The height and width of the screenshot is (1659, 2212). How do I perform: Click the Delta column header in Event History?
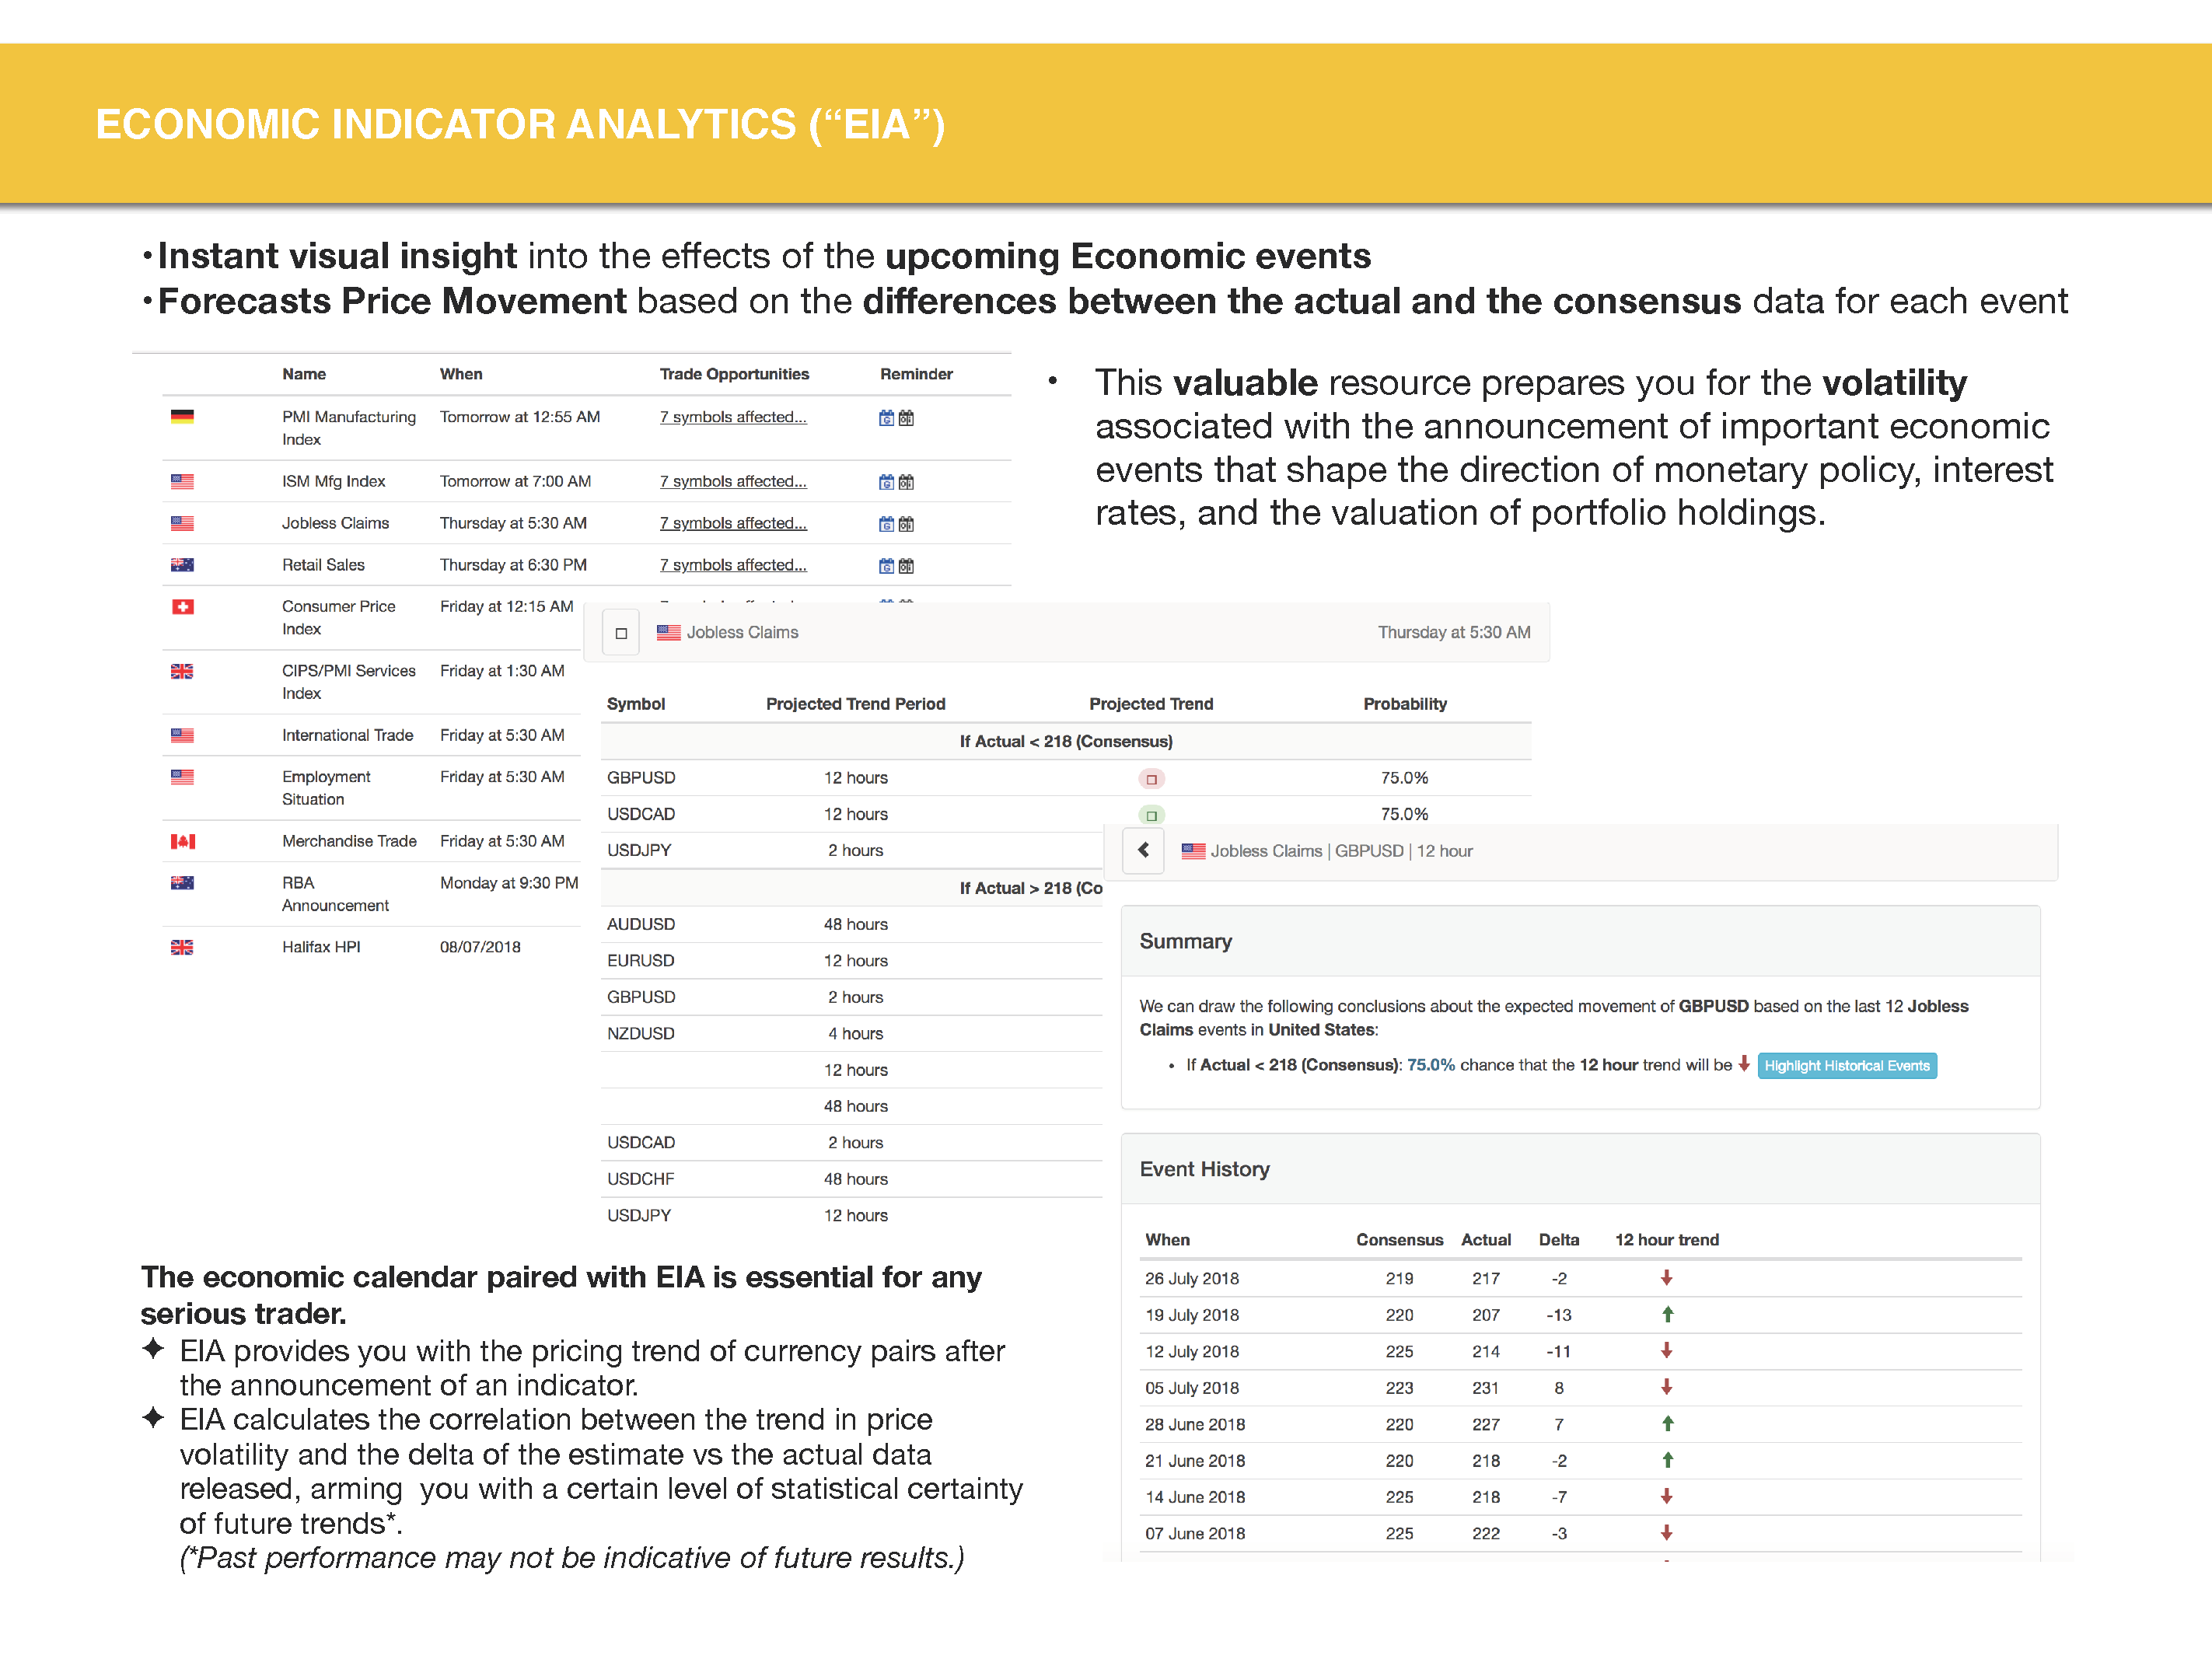(1559, 1240)
